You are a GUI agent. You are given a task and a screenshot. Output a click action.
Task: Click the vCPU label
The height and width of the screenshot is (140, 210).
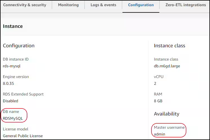(158, 77)
